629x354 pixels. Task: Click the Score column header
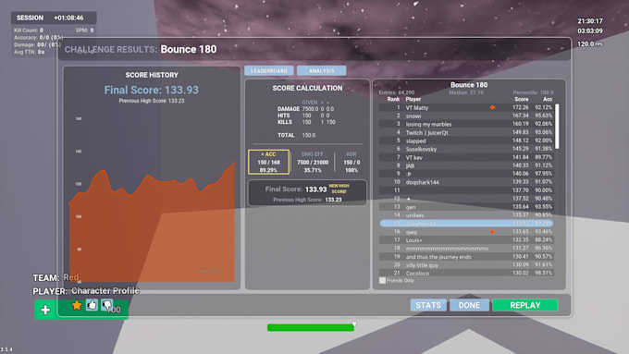pos(522,99)
